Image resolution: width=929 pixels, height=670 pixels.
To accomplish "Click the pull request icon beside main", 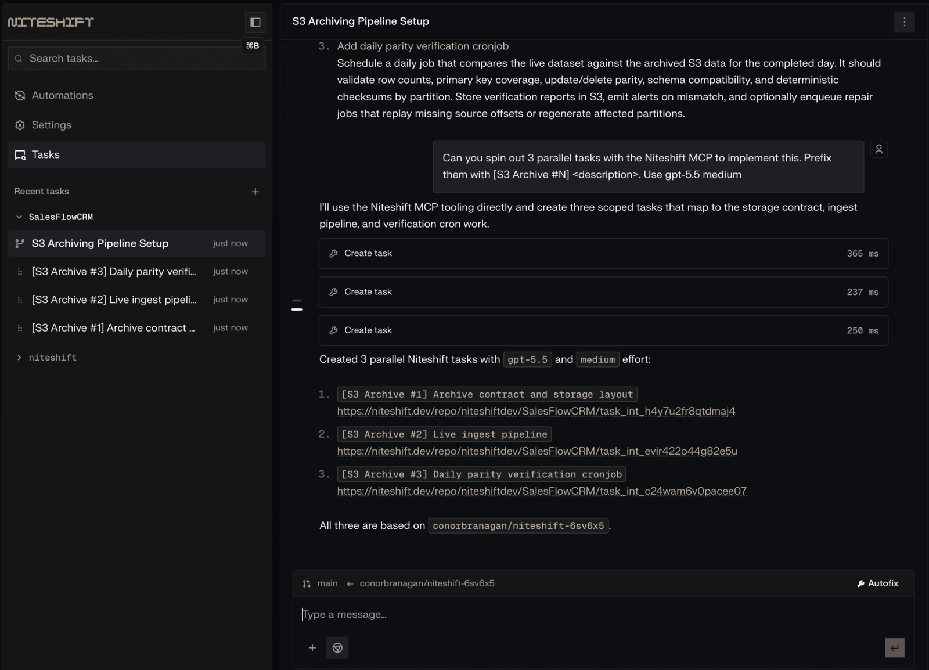I will click(307, 583).
